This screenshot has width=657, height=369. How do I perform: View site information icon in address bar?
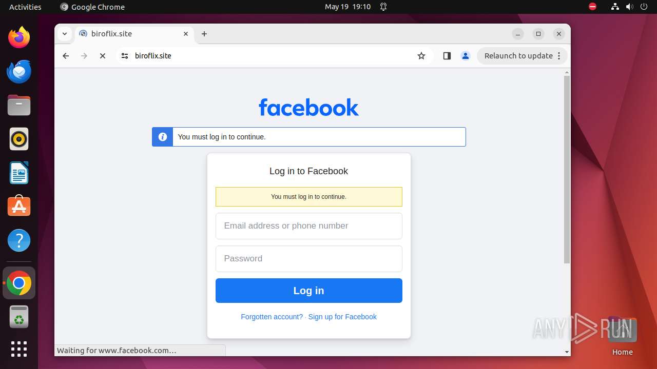(125, 56)
